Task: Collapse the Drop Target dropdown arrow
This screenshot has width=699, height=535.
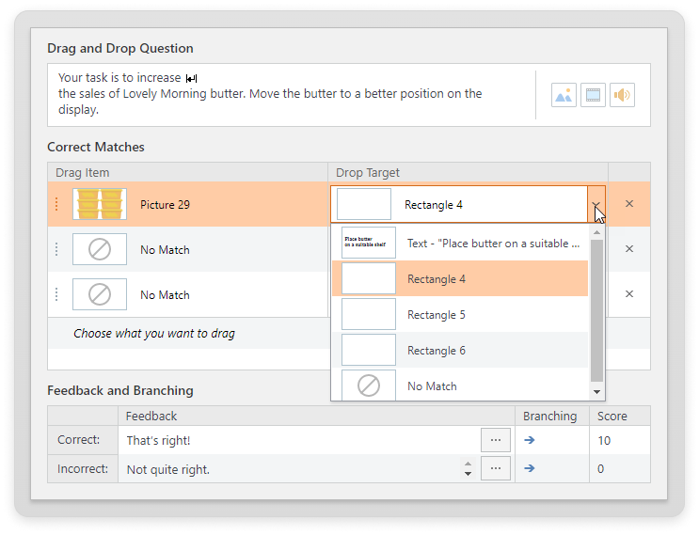Action: (596, 204)
